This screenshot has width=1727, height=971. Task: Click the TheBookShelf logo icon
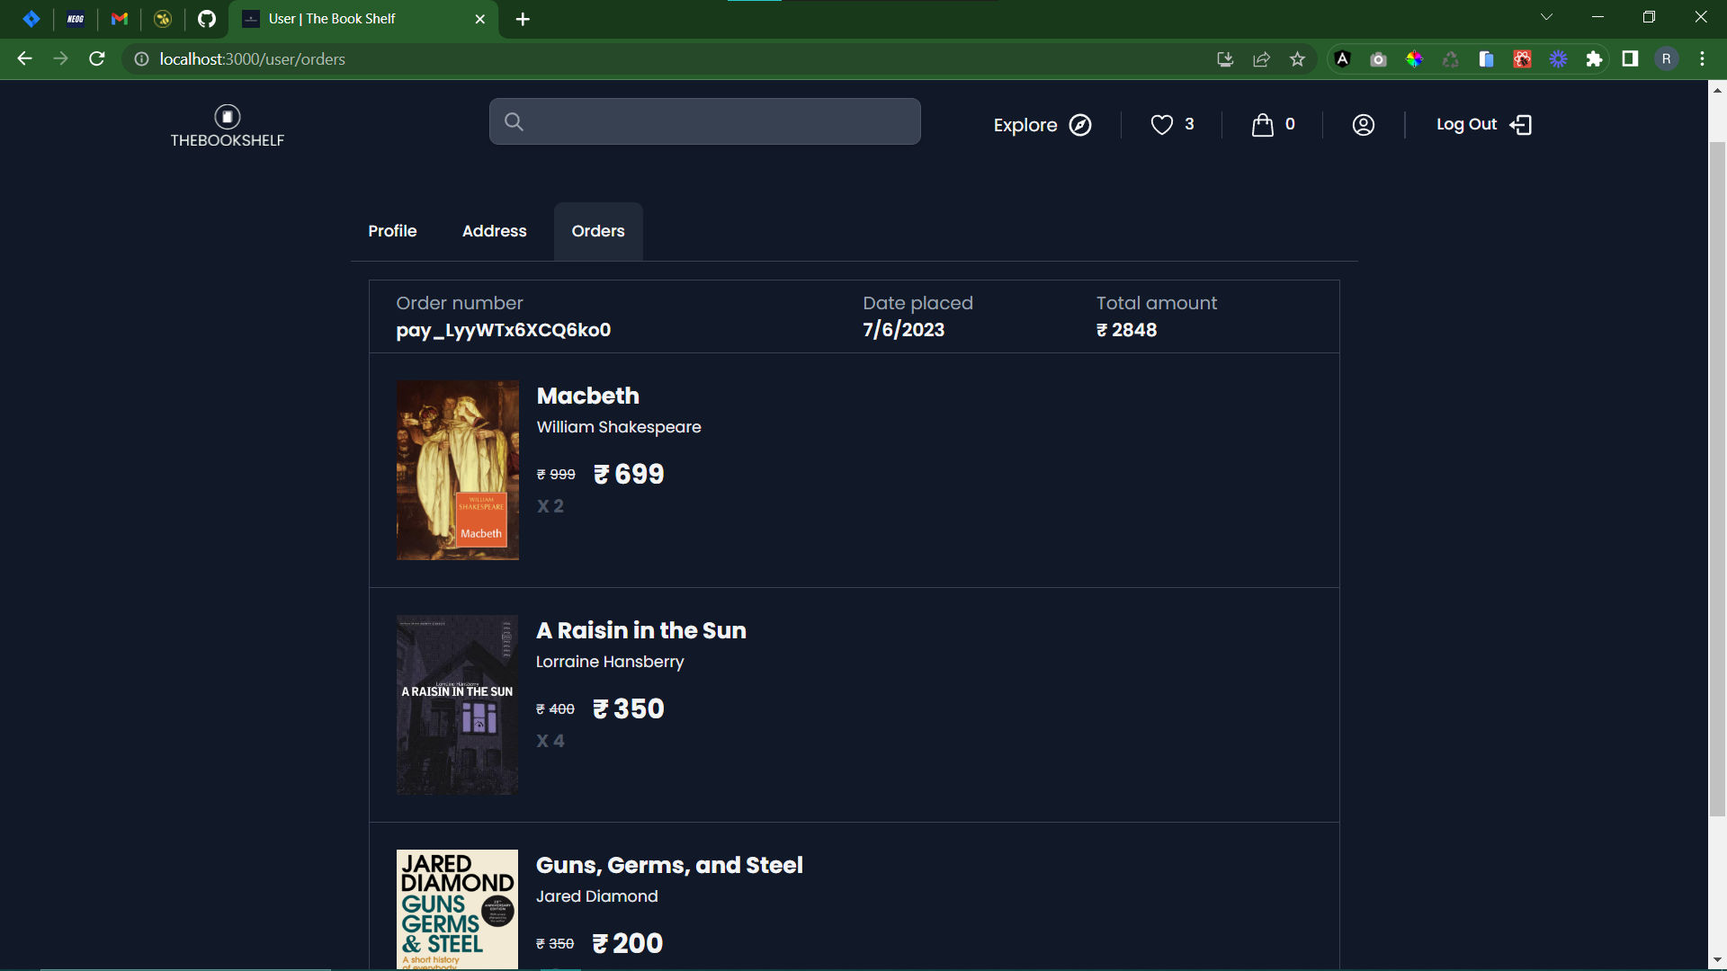[226, 115]
